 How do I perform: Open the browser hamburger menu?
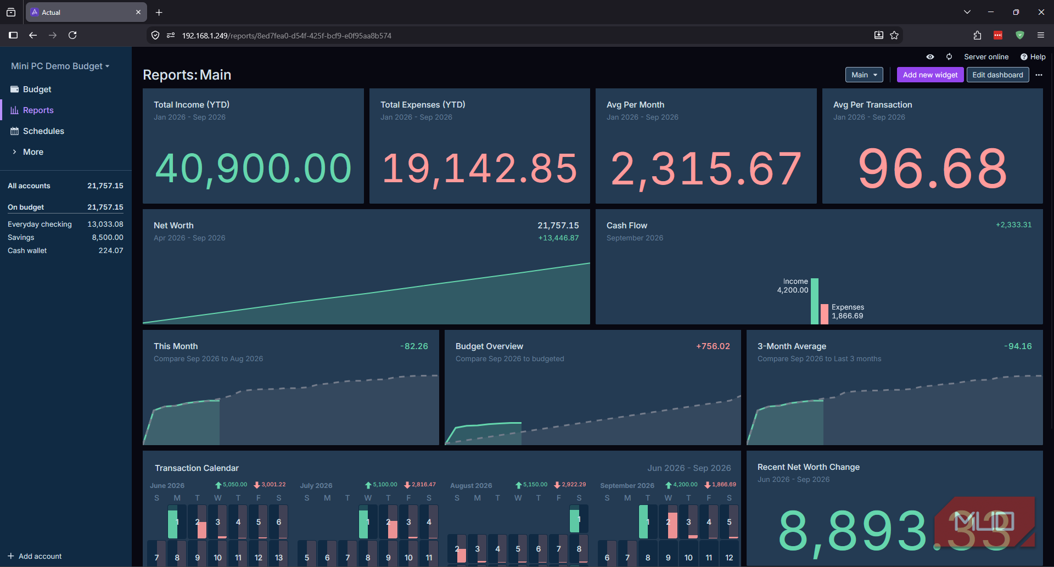click(x=1041, y=35)
